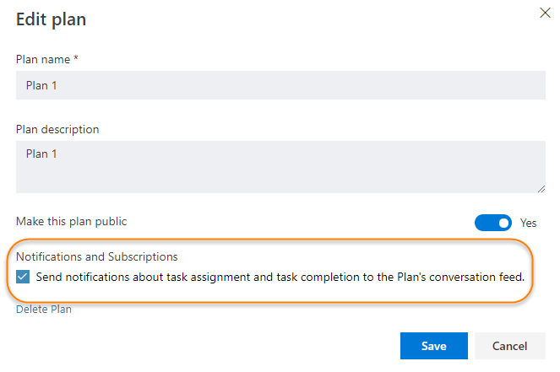
Task: Close the Edit plan dialog
Action: tap(545, 13)
